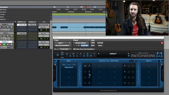Click the COMPARE button

point(84,46)
